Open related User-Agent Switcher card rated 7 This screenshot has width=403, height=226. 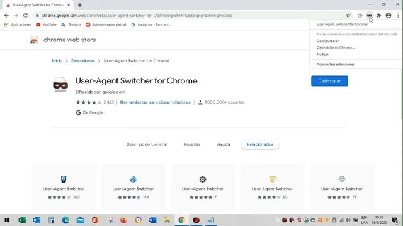coord(203,187)
